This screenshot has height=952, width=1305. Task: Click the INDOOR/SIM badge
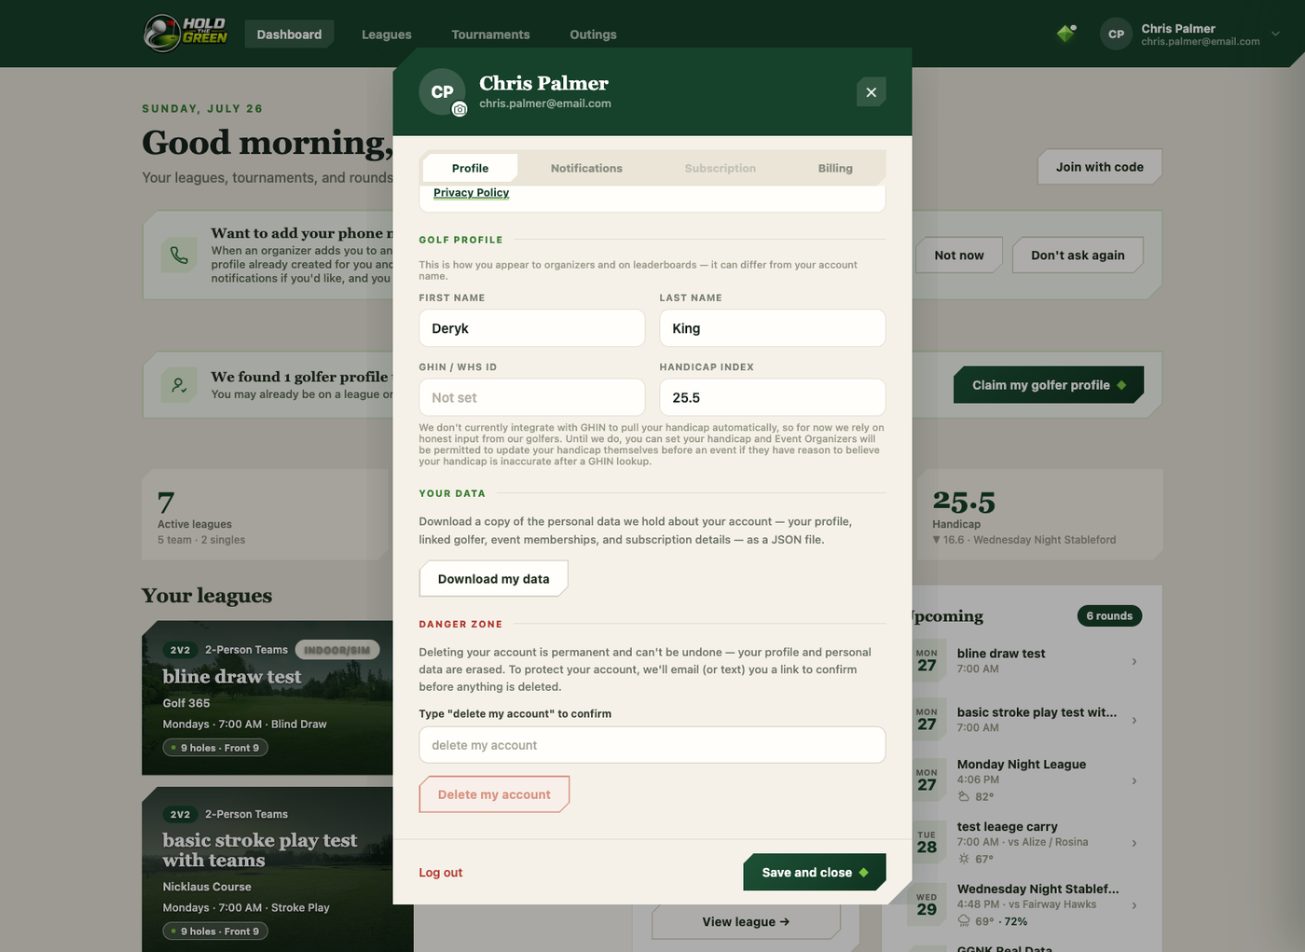tap(337, 650)
